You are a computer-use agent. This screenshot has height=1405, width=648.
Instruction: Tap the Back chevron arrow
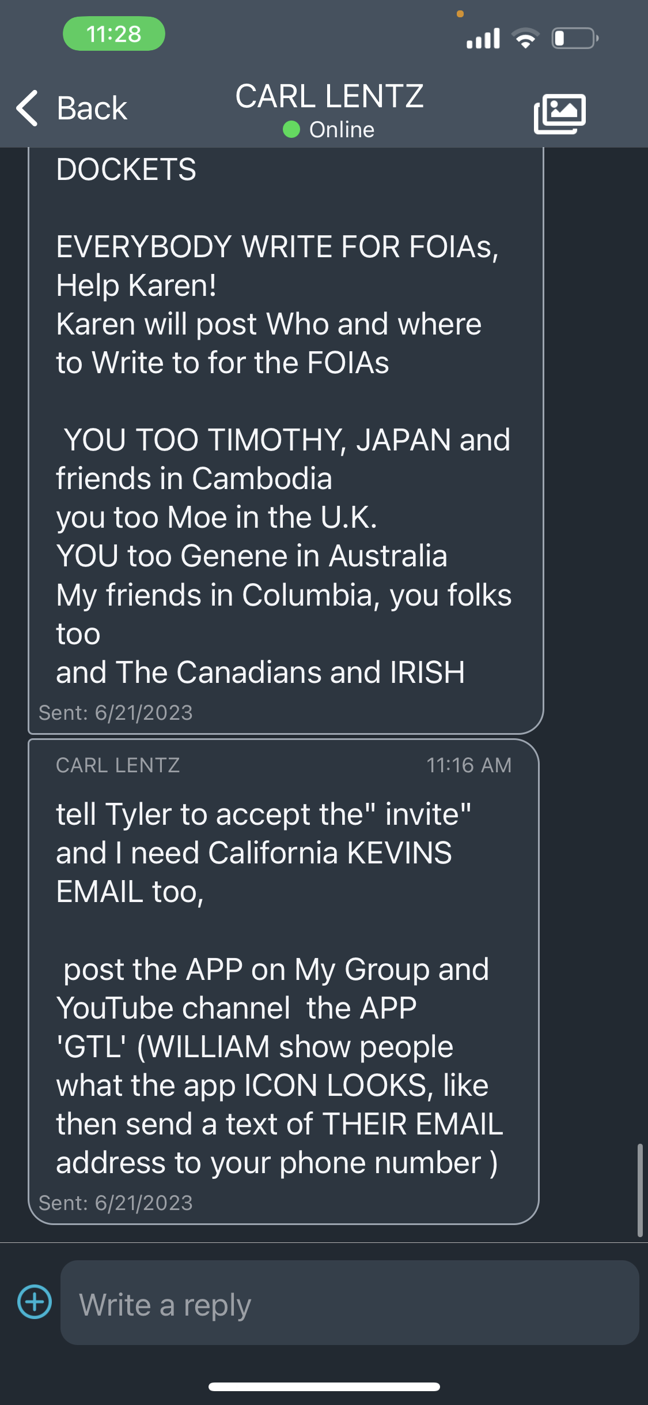(27, 108)
